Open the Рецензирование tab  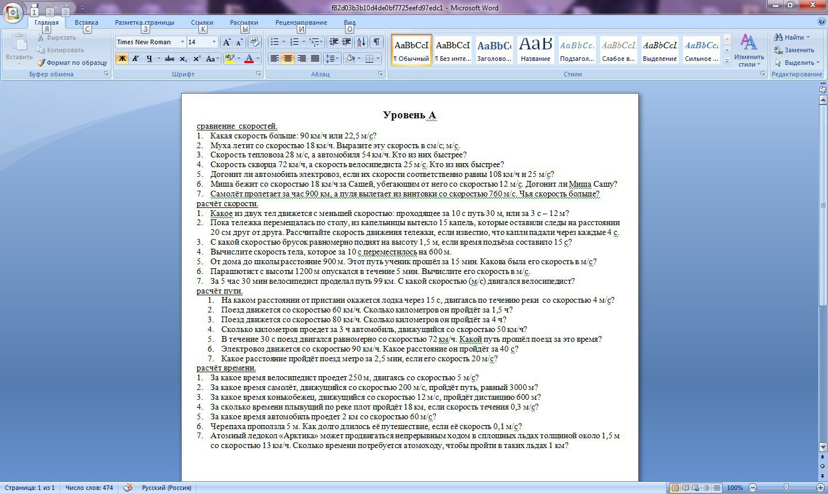(301, 22)
